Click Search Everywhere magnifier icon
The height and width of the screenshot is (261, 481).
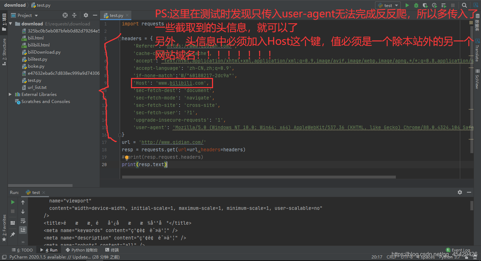[x=464, y=5]
